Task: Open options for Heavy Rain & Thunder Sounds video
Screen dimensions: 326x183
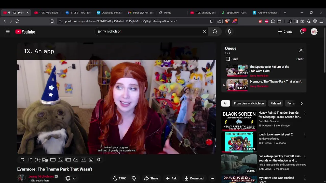Action: pyautogui.click(x=305, y=113)
